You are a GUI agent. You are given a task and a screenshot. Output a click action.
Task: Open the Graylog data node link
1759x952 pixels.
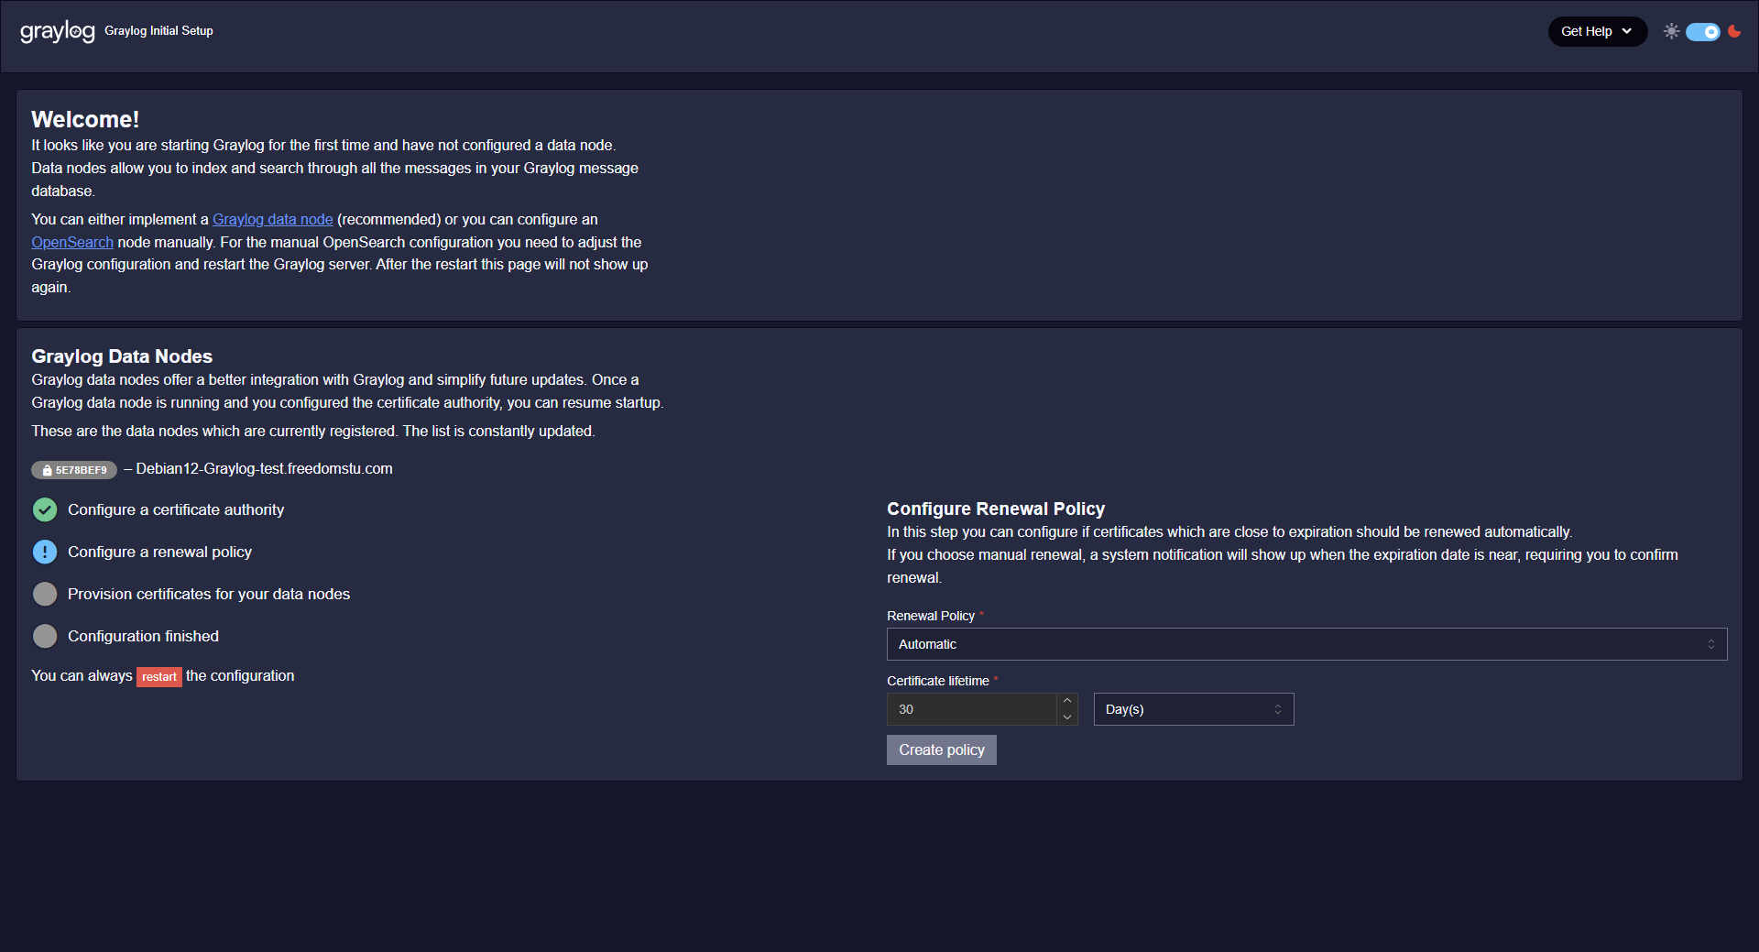tap(272, 220)
